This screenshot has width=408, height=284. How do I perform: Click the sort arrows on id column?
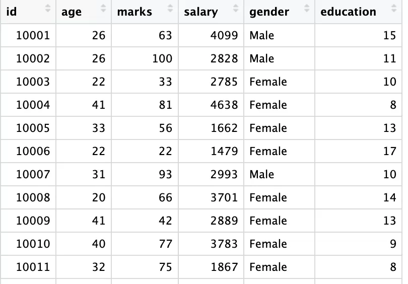pos(48,9)
